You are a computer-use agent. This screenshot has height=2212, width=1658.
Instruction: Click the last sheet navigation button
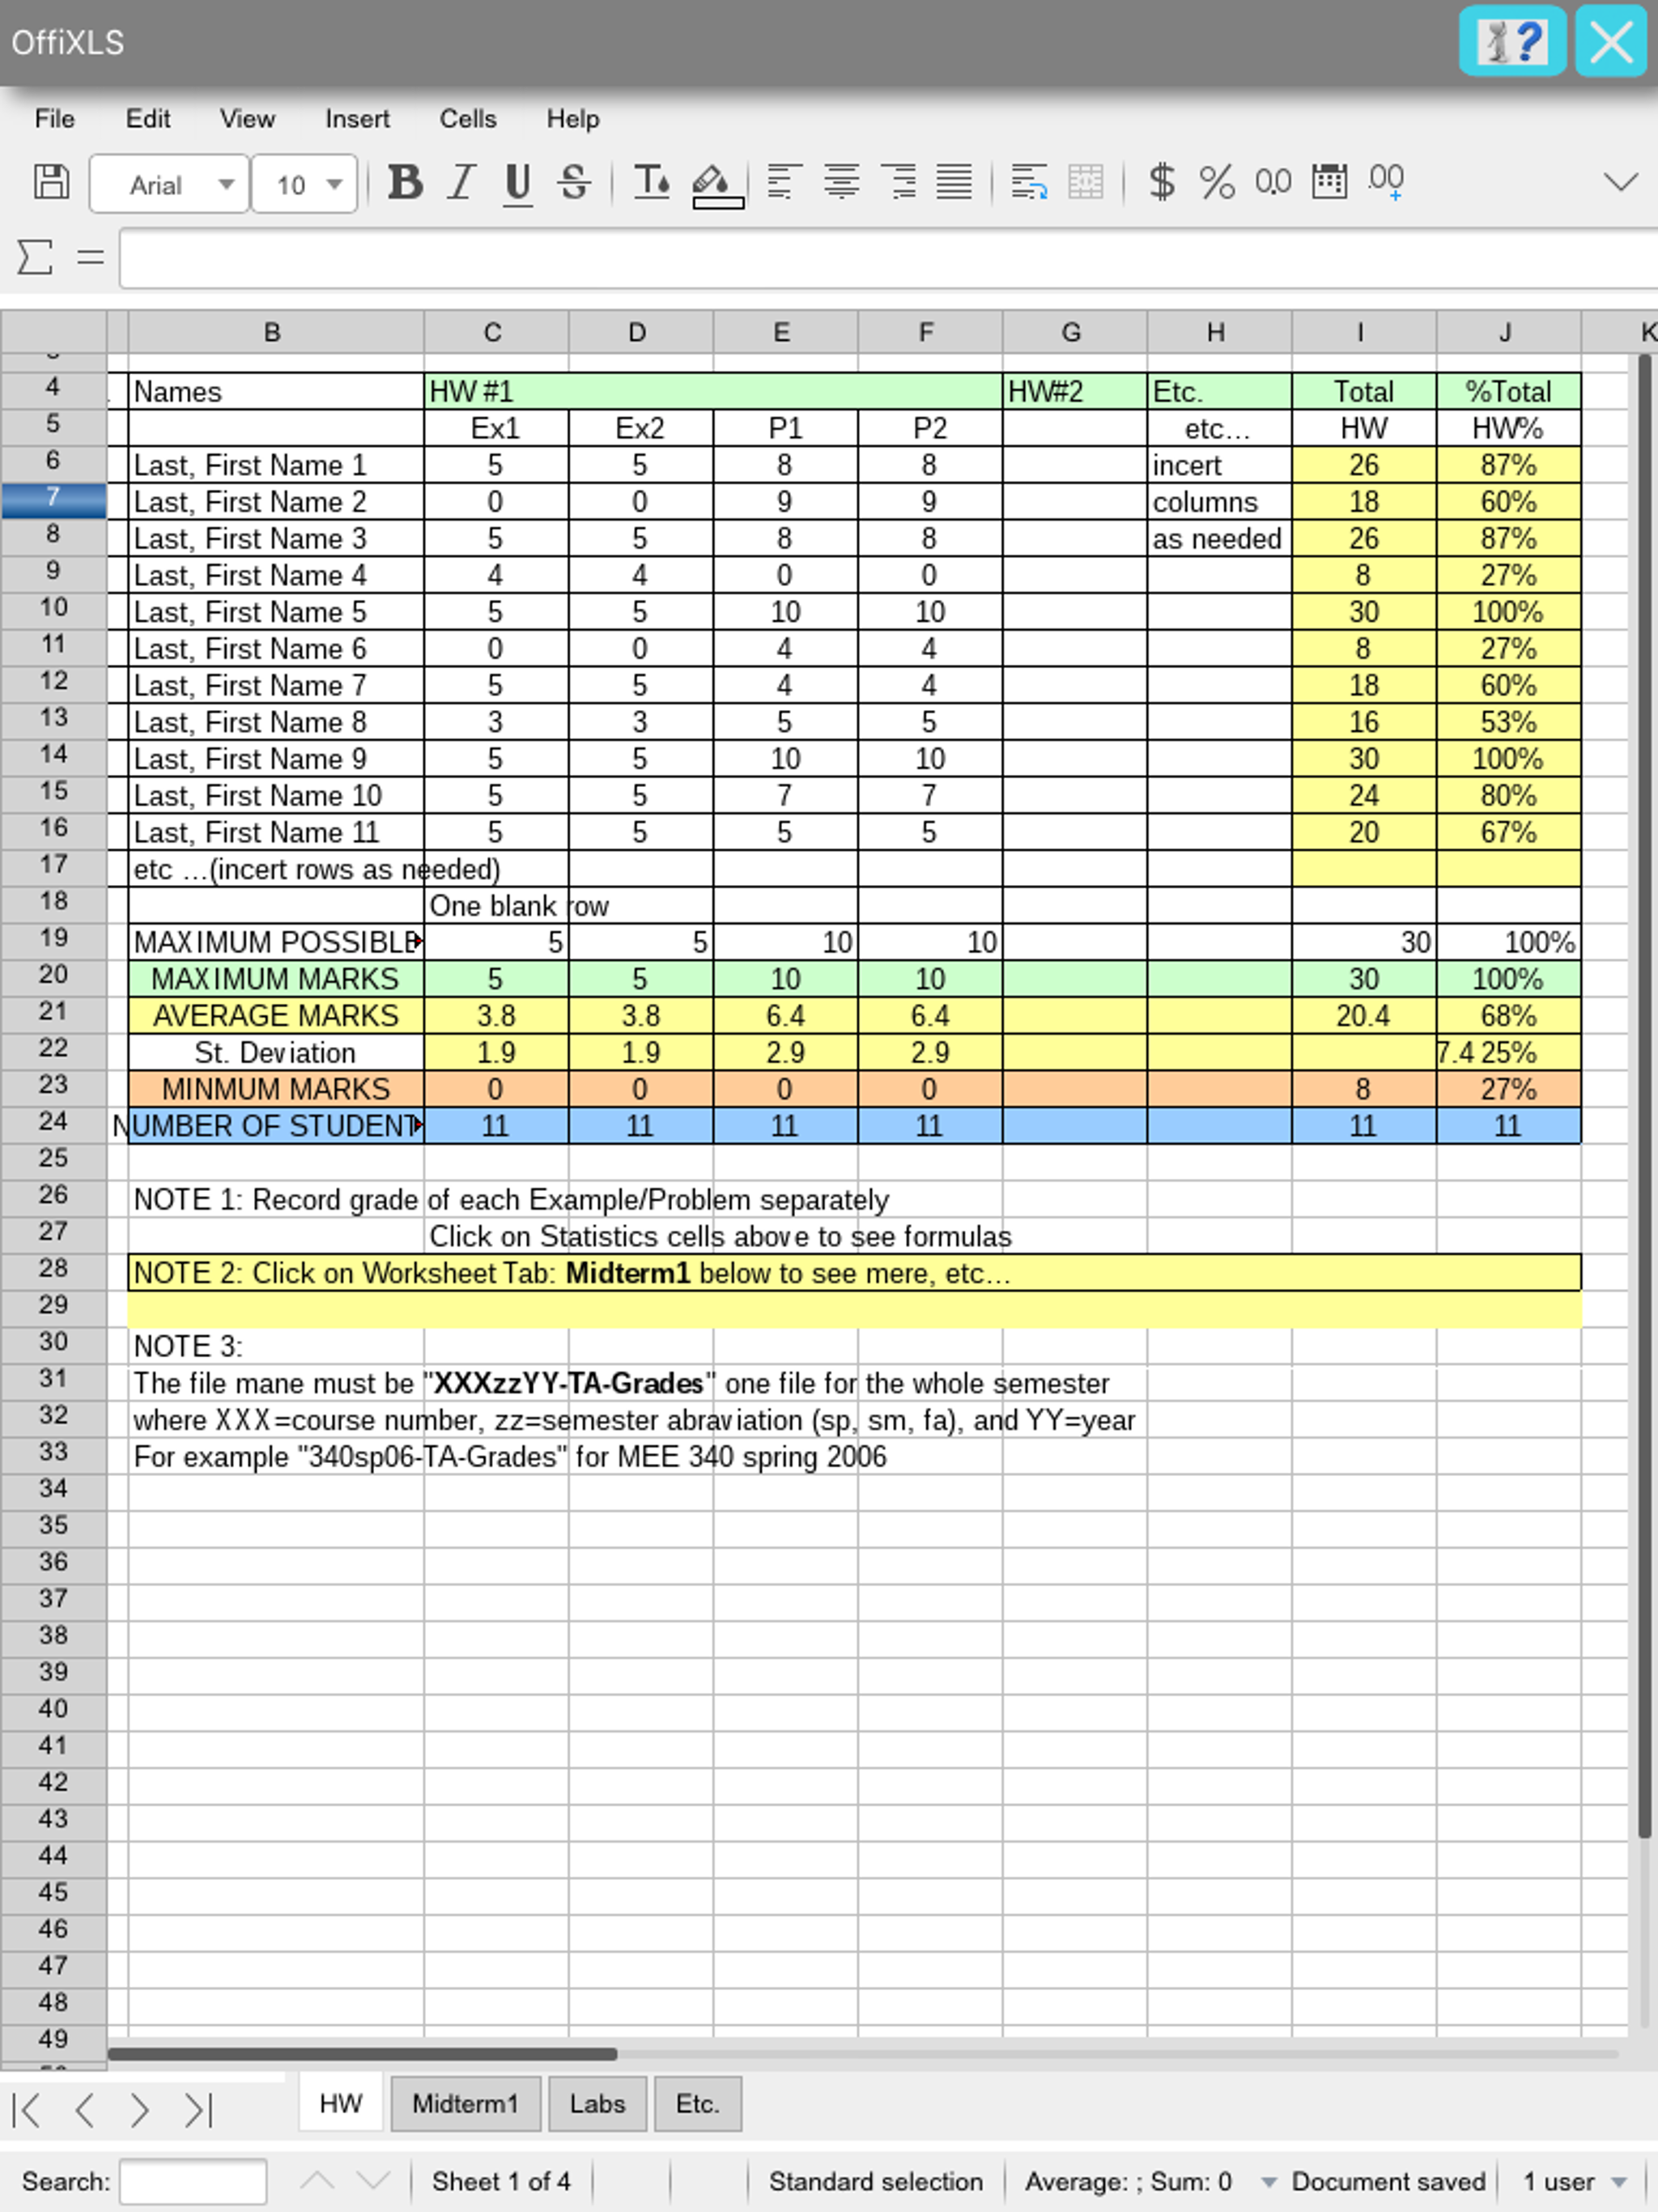198,2110
